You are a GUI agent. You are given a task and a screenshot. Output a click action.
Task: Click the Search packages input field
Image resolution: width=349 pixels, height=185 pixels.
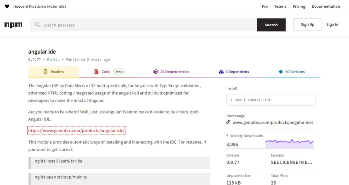coord(143,25)
